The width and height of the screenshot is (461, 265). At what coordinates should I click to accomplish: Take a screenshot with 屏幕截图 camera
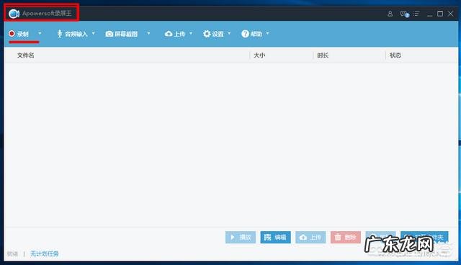[x=122, y=34]
